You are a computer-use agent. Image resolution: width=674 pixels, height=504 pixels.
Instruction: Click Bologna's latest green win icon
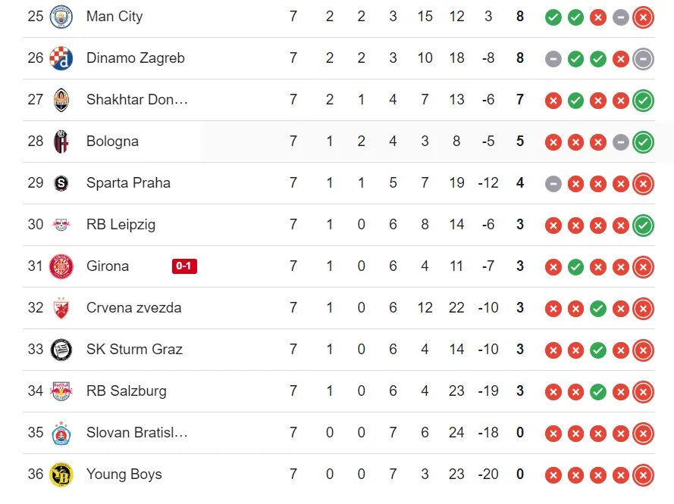click(643, 142)
